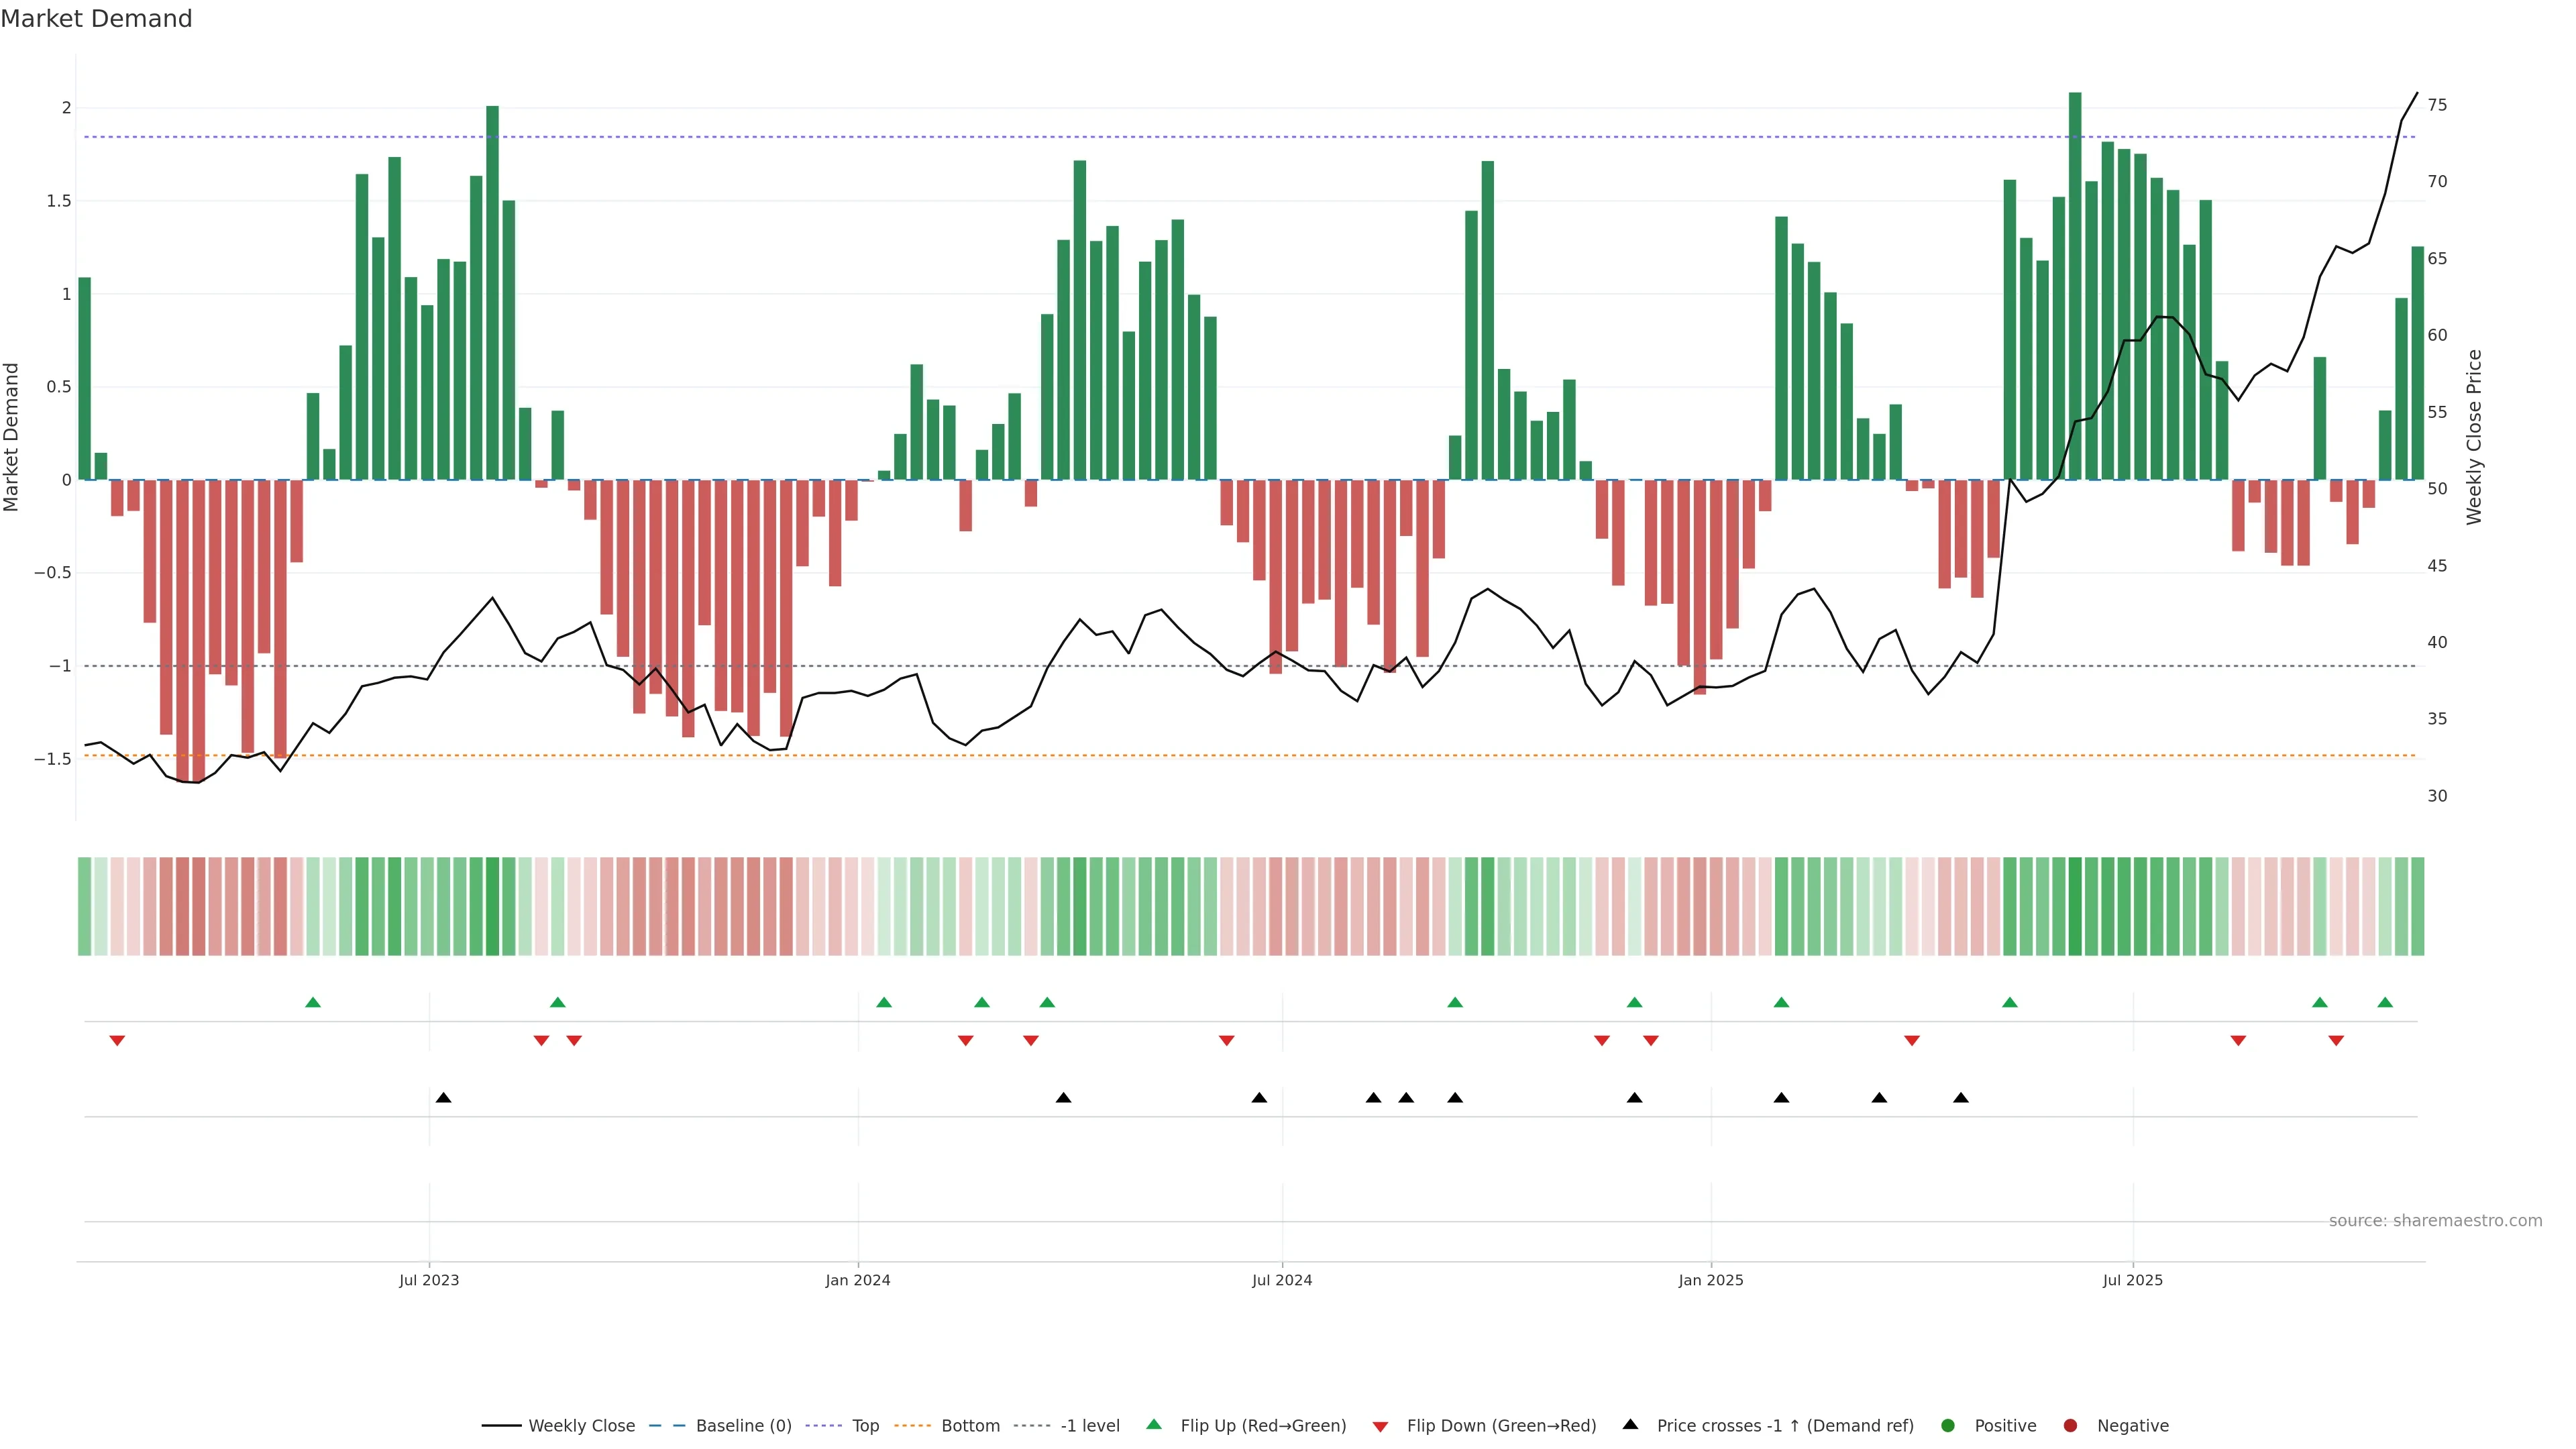
Task: Click the darkest green heat strip cell
Action: [x=2075, y=906]
